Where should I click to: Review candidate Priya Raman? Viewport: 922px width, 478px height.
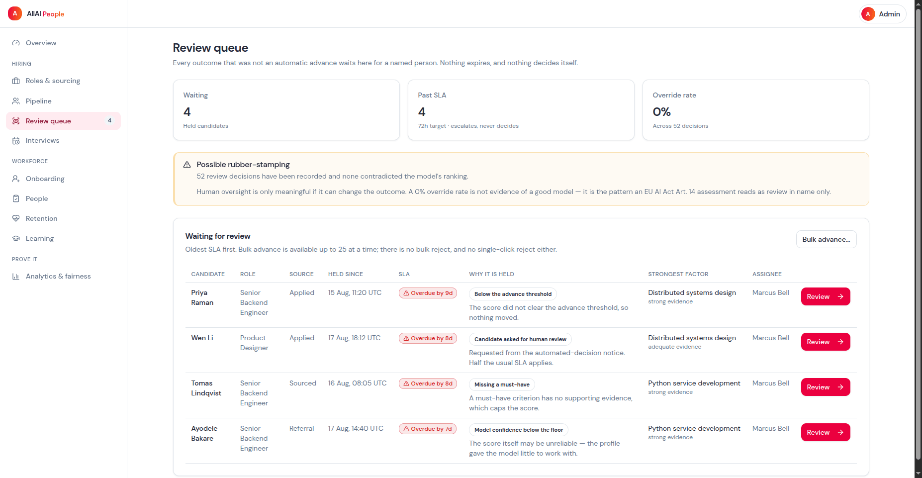click(826, 296)
